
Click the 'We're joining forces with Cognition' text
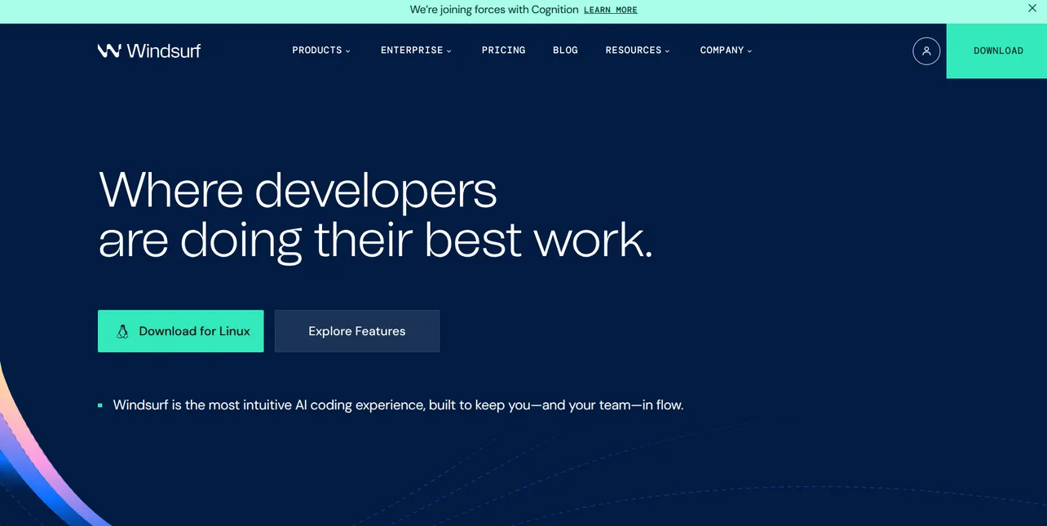[x=493, y=10]
